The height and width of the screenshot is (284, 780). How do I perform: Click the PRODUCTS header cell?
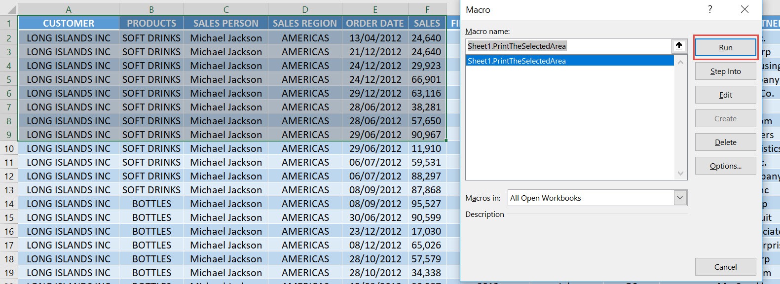click(151, 23)
